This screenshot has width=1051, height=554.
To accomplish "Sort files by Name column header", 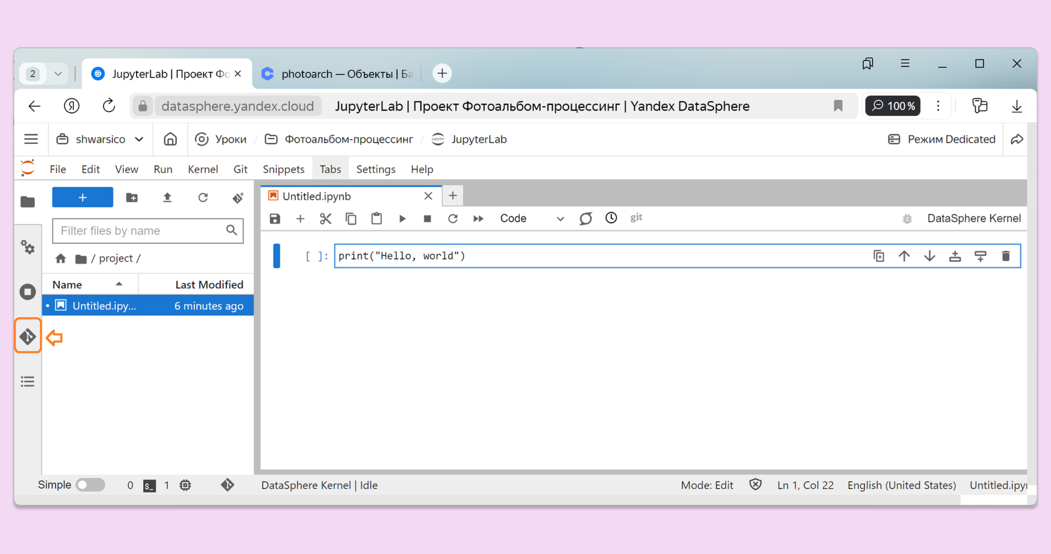I will (x=90, y=284).
